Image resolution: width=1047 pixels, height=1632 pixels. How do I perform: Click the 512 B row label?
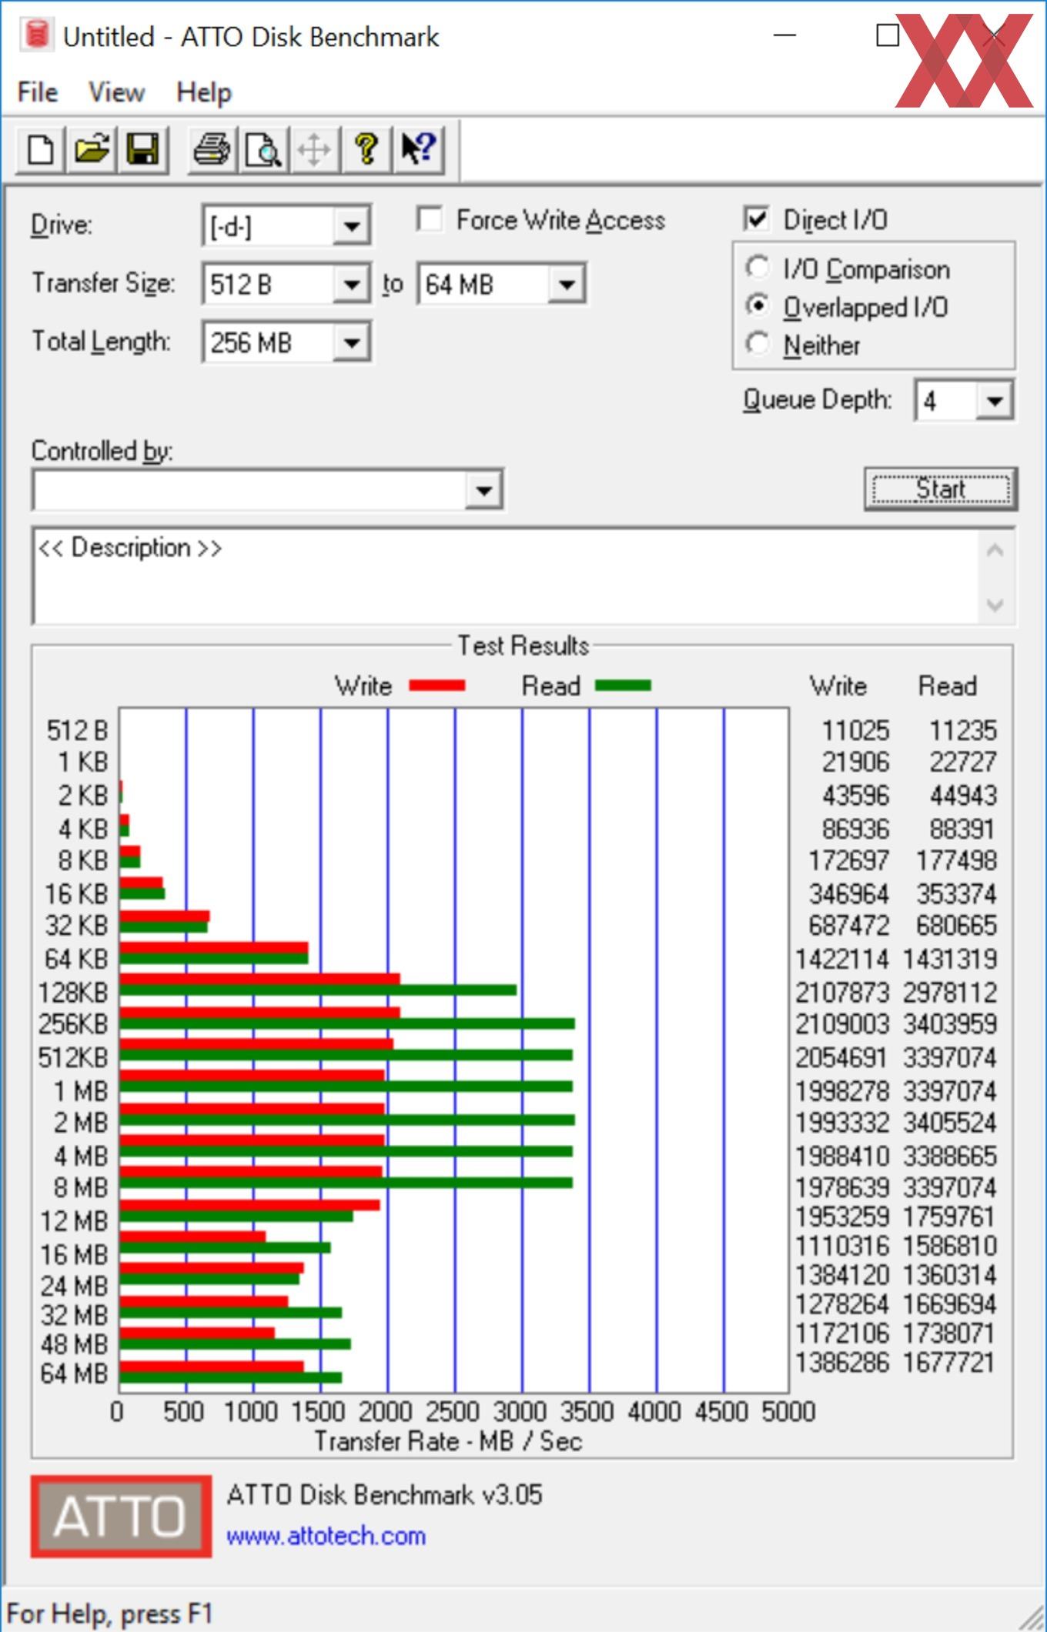78,730
